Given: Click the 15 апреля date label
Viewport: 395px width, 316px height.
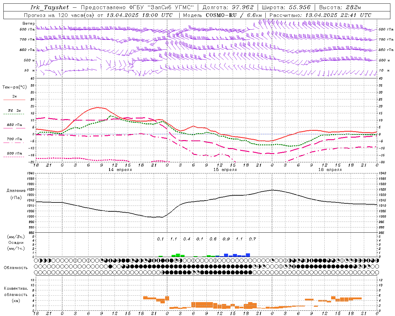Looking at the screenshot, I should click(x=225, y=170).
